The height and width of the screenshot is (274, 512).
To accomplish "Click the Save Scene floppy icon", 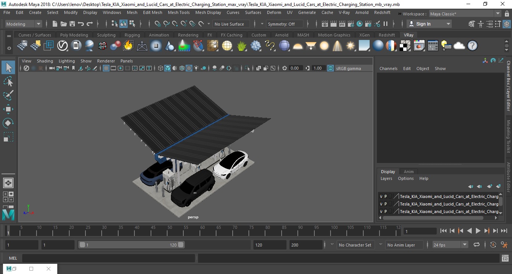I will (x=72, y=24).
